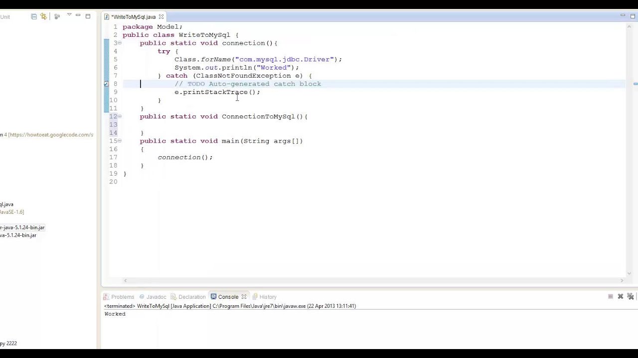
Task: Click the connection(); call on line 17
Action: click(185, 158)
